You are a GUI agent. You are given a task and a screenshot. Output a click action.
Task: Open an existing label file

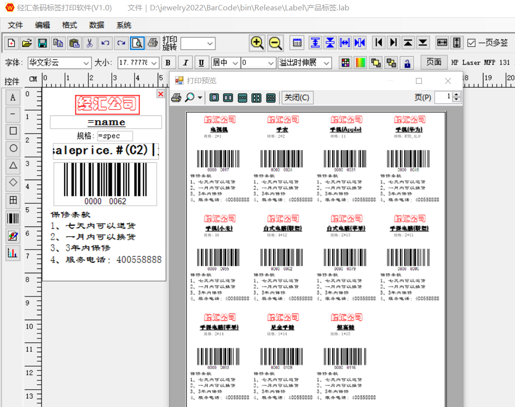tap(27, 43)
